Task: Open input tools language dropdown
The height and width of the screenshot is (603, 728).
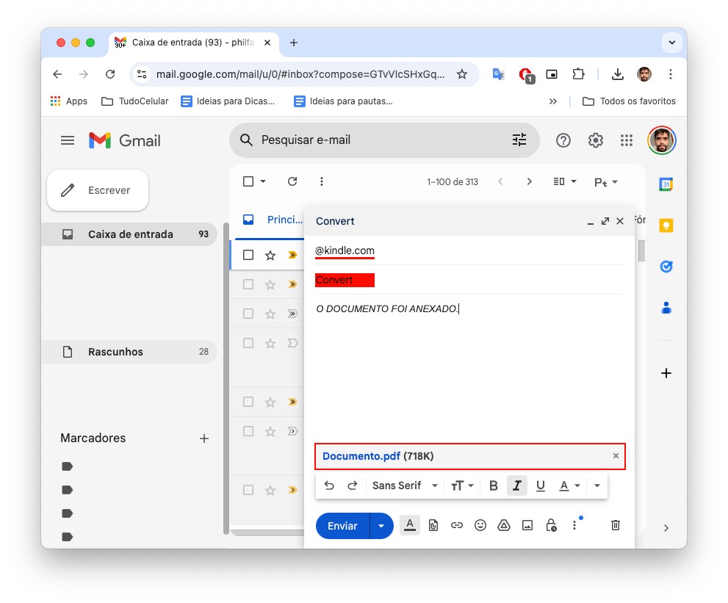Action: pos(606,182)
